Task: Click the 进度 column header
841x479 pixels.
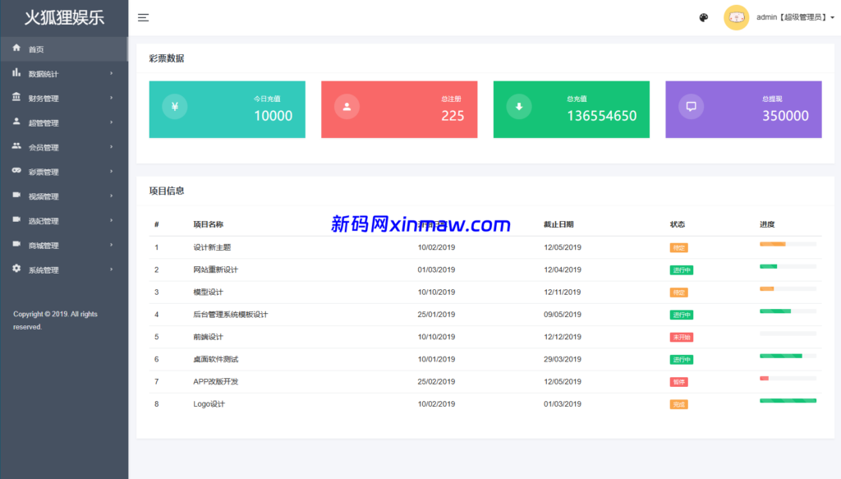Action: (767, 224)
